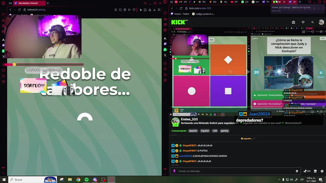Viewport: 326px width, 183px height.
Task: Go back in the Kick browser window
Action: [172, 8]
